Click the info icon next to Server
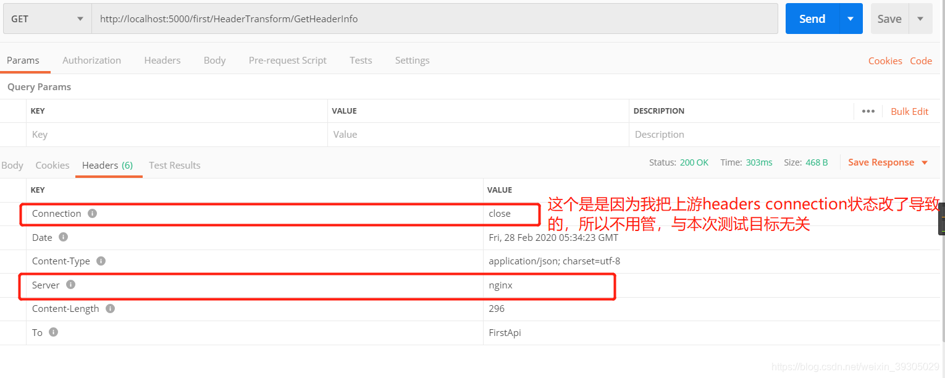Image resolution: width=945 pixels, height=378 pixels. (x=70, y=285)
